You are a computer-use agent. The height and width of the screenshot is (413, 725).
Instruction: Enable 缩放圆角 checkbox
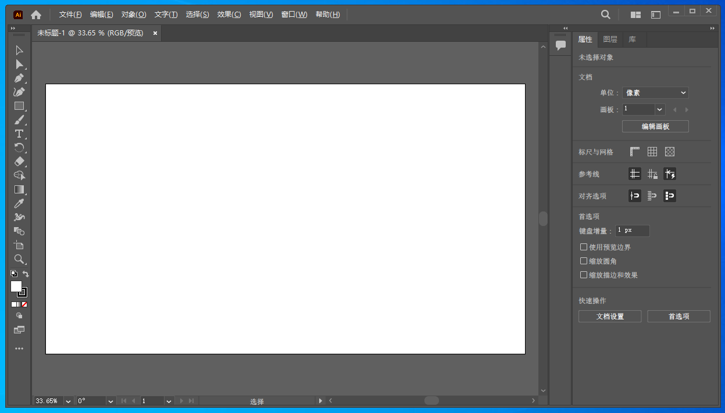pos(584,261)
